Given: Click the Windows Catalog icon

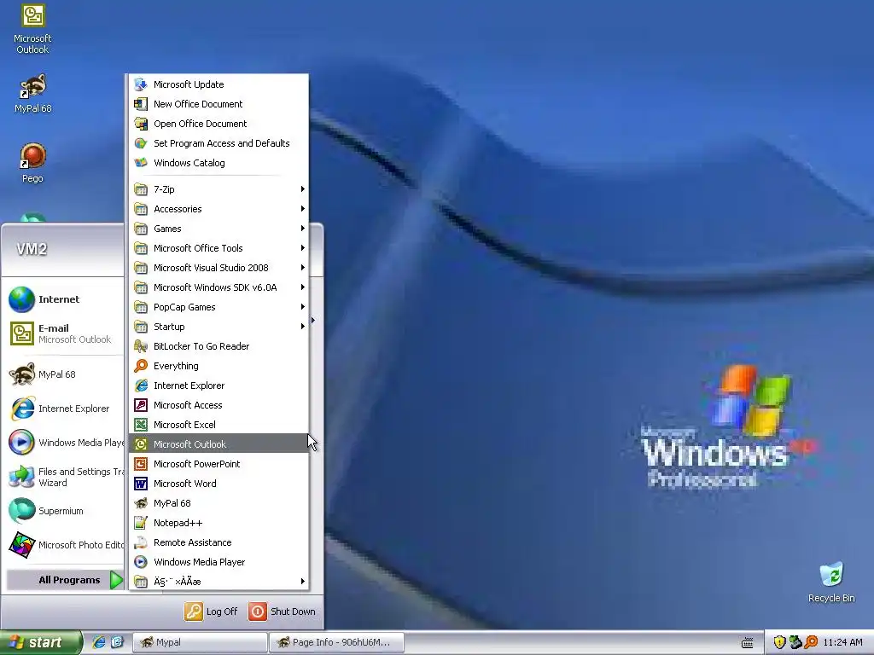Looking at the screenshot, I should click(x=141, y=163).
